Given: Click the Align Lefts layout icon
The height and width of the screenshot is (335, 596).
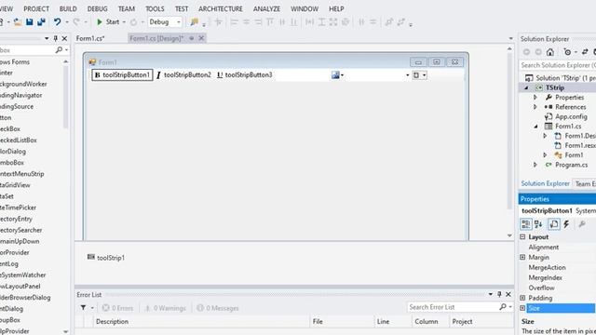Looking at the screenshot, I should [234, 22].
